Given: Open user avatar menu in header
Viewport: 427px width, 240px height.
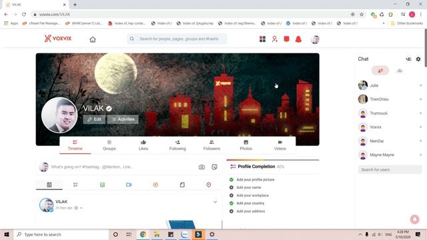Looking at the screenshot, I should pos(315,39).
